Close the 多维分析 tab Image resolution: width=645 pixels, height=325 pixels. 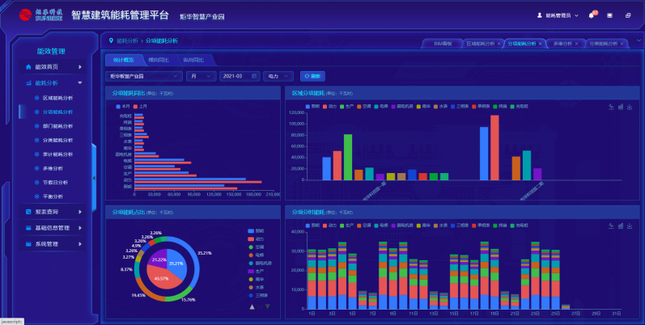tap(575, 44)
